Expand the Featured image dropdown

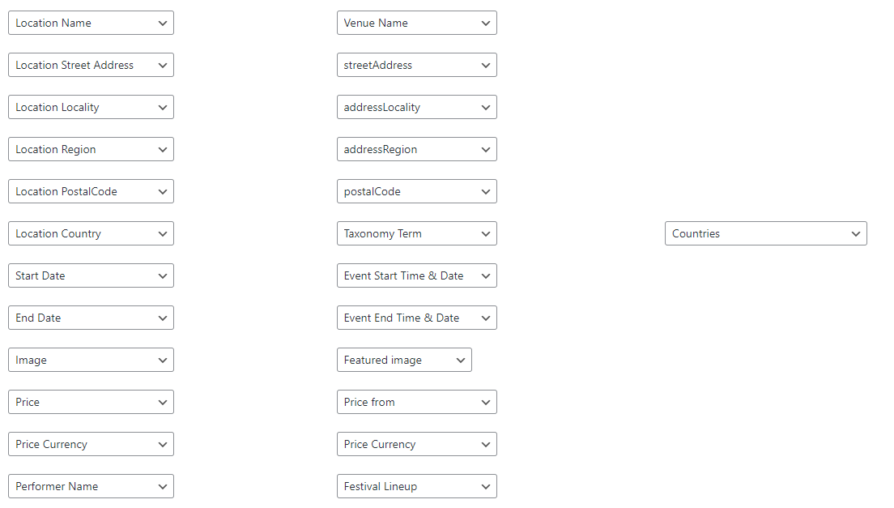coord(404,361)
